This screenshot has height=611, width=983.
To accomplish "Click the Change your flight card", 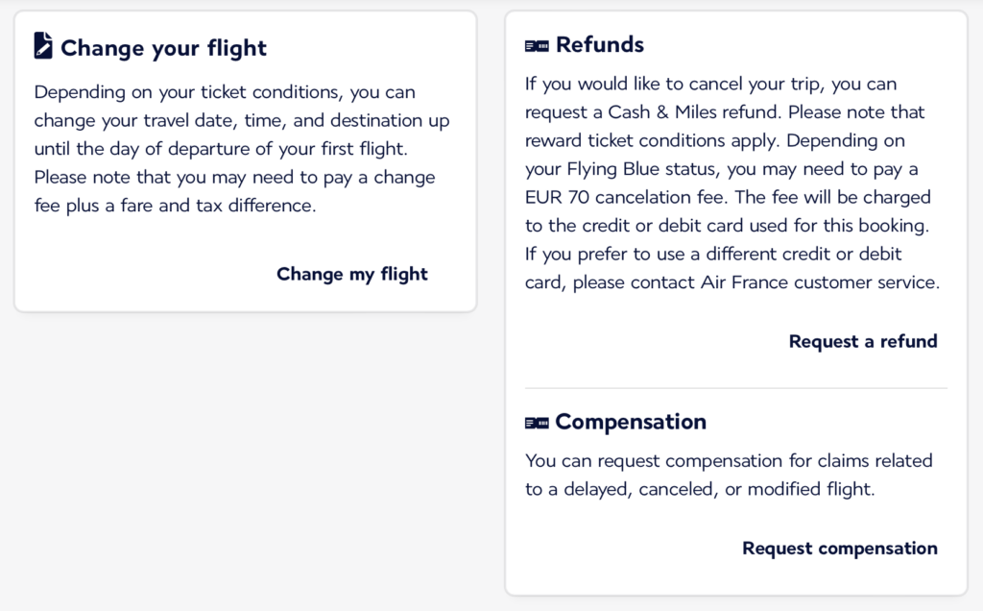I will (x=245, y=159).
